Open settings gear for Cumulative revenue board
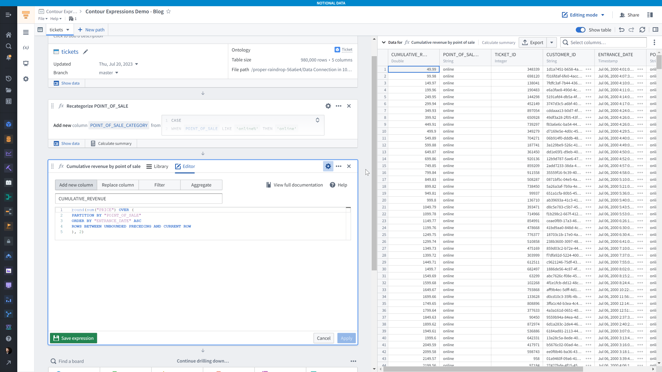 [328, 166]
